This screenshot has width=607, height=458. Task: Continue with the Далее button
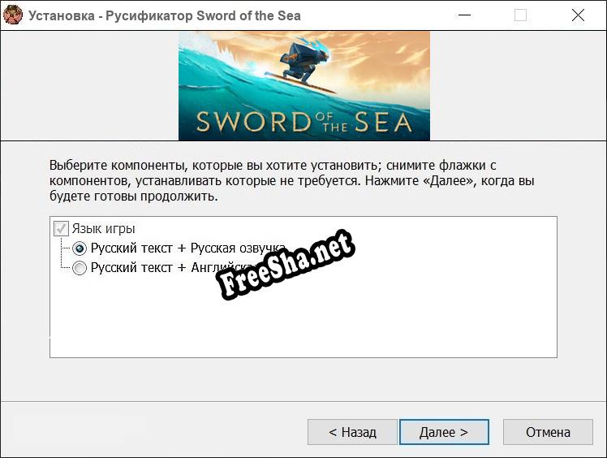(444, 432)
